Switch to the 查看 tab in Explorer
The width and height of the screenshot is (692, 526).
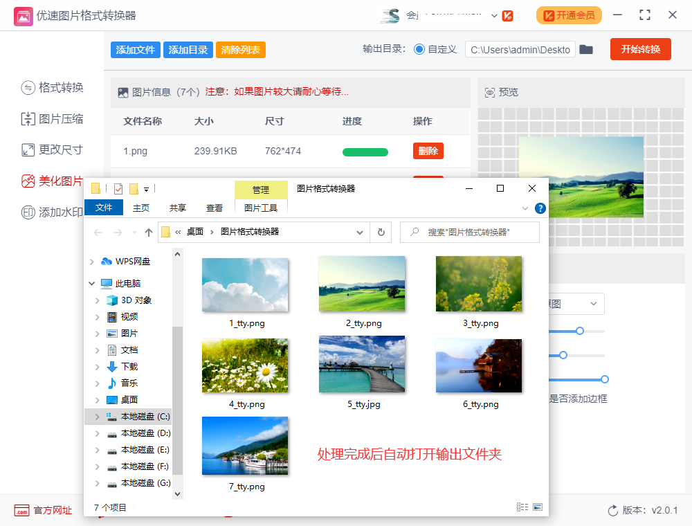[x=214, y=207]
